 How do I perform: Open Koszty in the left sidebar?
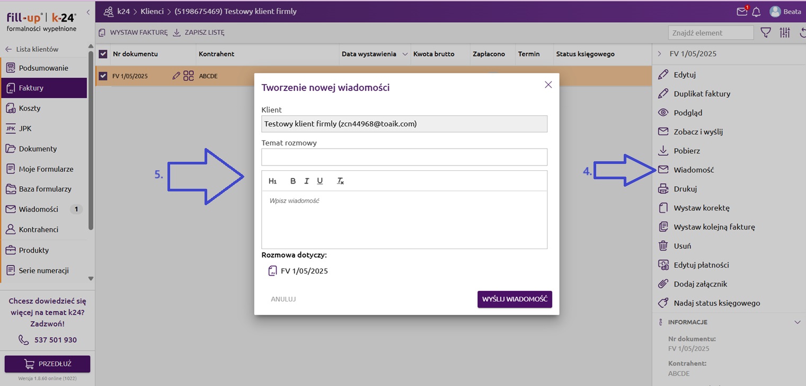click(30, 108)
